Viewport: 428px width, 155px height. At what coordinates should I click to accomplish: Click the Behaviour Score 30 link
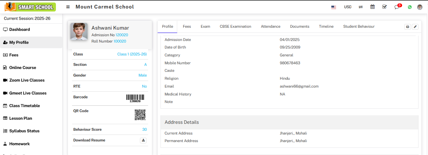[144, 129]
